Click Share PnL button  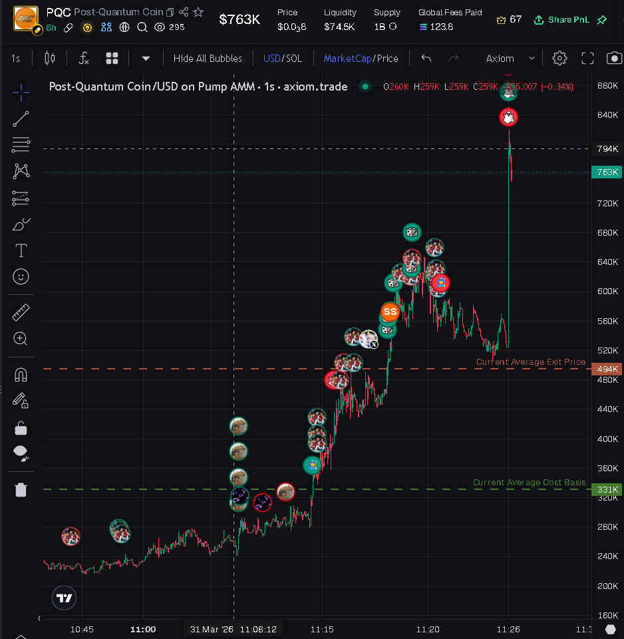[561, 19]
